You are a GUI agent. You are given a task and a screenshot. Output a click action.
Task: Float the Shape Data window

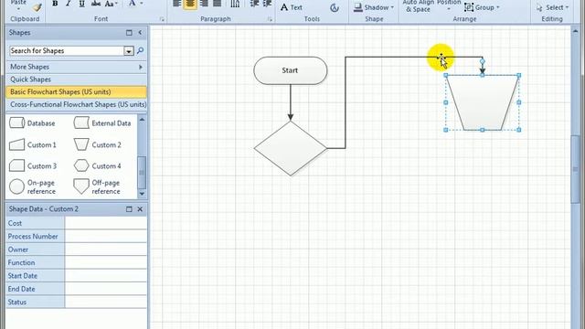(129, 209)
